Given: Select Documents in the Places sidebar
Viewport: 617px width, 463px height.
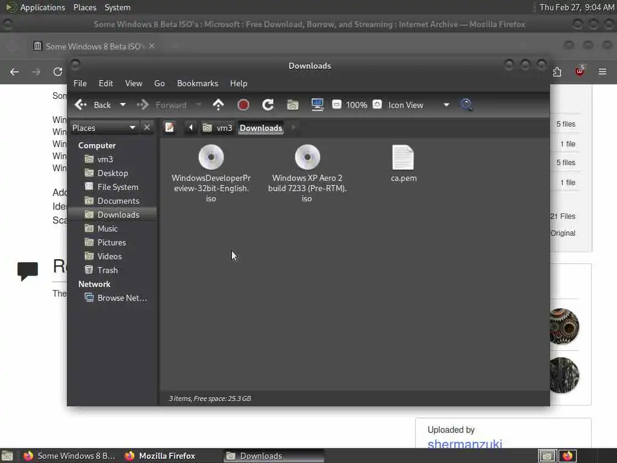Looking at the screenshot, I should 112,201.
